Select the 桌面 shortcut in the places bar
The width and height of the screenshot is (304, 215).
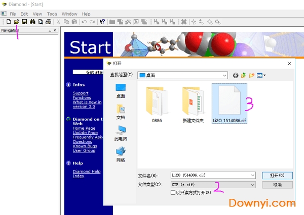[121, 90]
